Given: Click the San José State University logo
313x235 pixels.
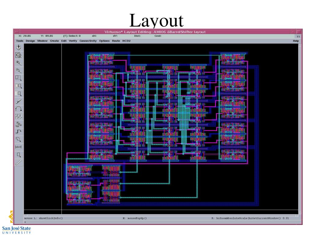Looking at the screenshot, I should (17, 230).
